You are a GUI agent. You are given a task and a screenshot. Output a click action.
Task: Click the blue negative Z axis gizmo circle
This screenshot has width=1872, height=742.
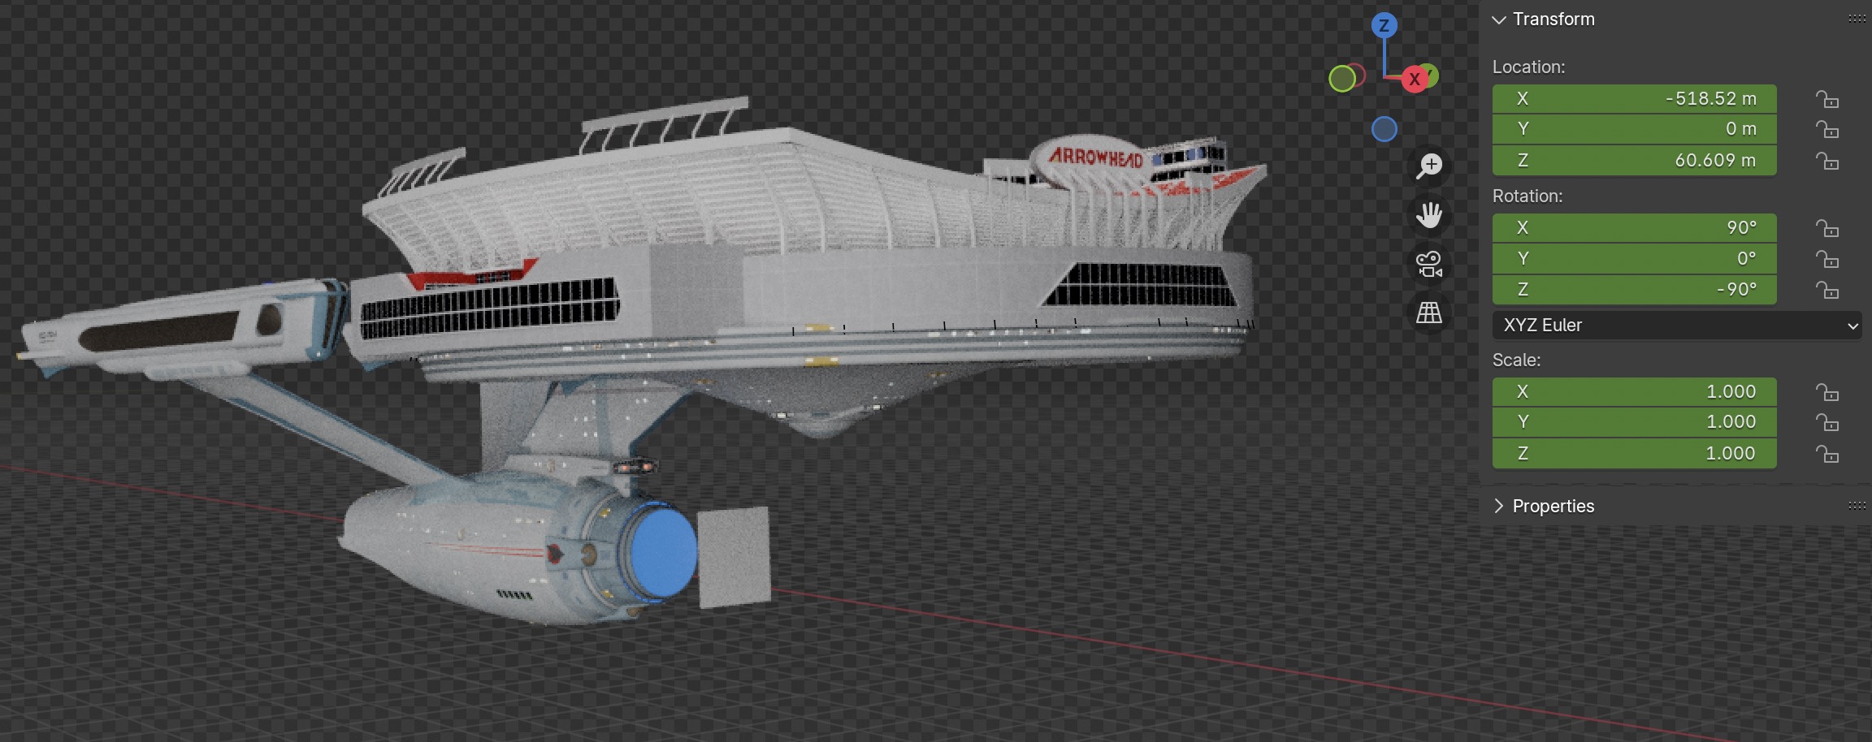tap(1384, 129)
